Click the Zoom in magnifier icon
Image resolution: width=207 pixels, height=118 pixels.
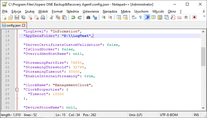(104, 17)
